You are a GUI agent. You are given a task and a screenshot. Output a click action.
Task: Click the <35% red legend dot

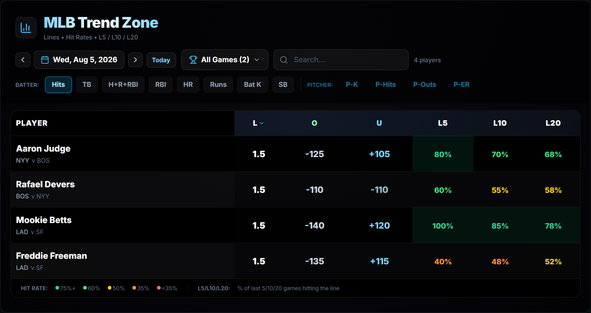coord(159,288)
